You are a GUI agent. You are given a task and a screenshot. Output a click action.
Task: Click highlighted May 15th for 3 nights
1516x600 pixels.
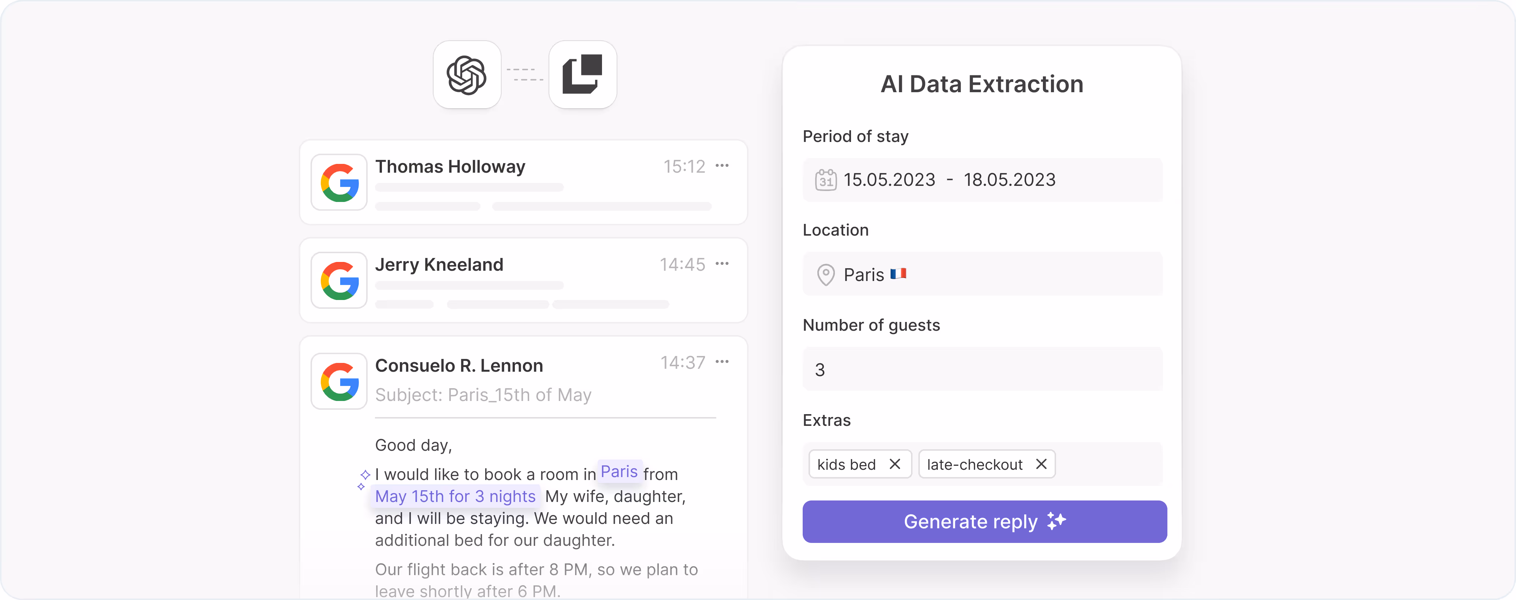(456, 496)
